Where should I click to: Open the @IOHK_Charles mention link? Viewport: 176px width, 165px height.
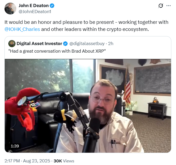point(22,29)
